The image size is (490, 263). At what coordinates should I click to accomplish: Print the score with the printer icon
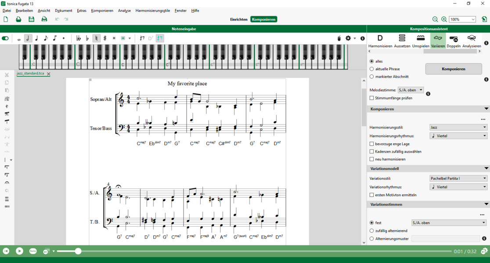pyautogui.click(x=44, y=19)
